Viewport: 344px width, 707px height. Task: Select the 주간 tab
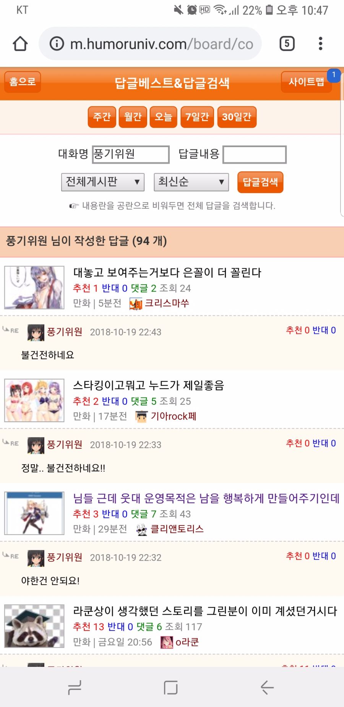(x=102, y=117)
